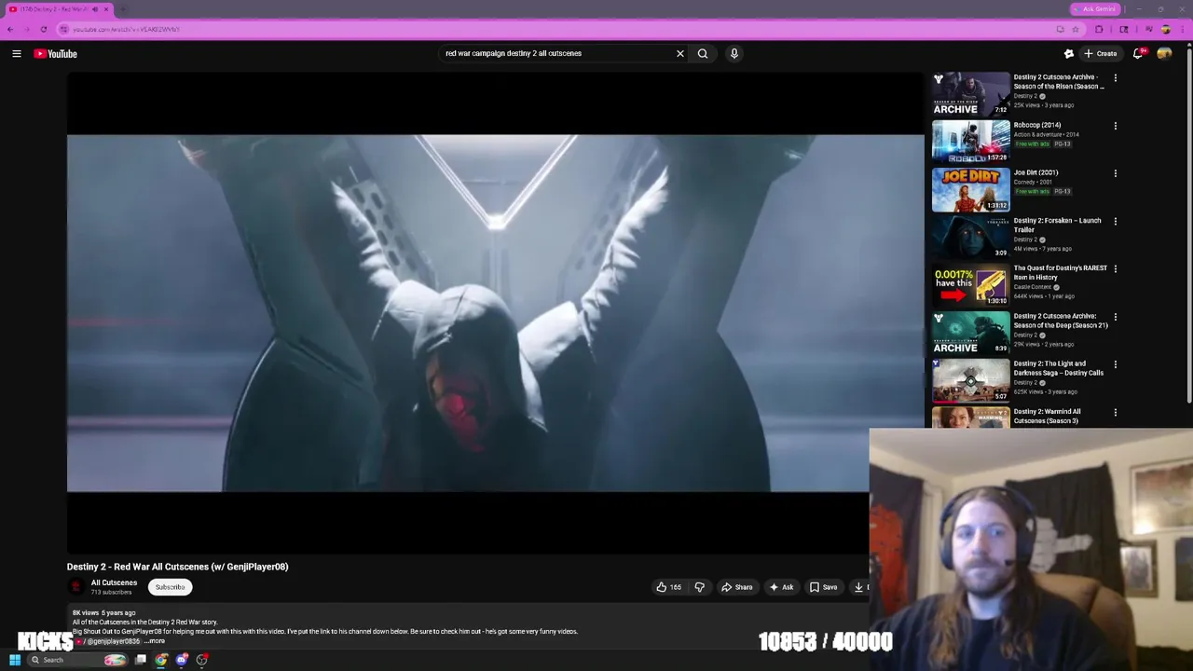The width and height of the screenshot is (1193, 671).
Task: Start voice search with the microphone icon
Action: [x=734, y=54]
